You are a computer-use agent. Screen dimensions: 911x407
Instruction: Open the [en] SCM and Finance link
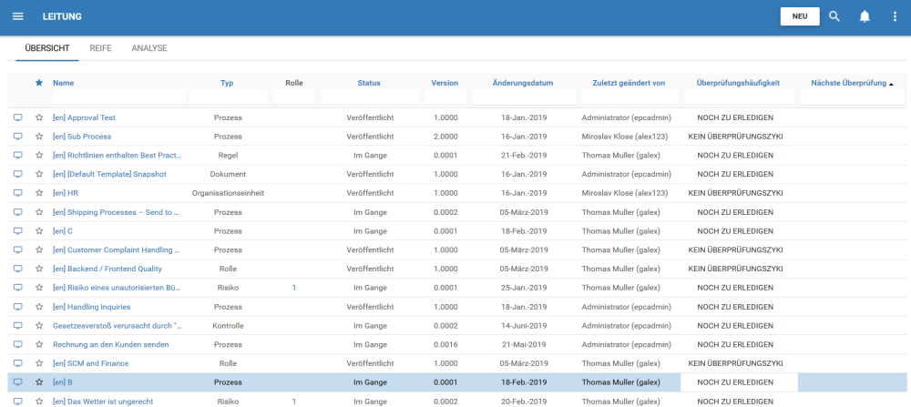[x=90, y=363]
